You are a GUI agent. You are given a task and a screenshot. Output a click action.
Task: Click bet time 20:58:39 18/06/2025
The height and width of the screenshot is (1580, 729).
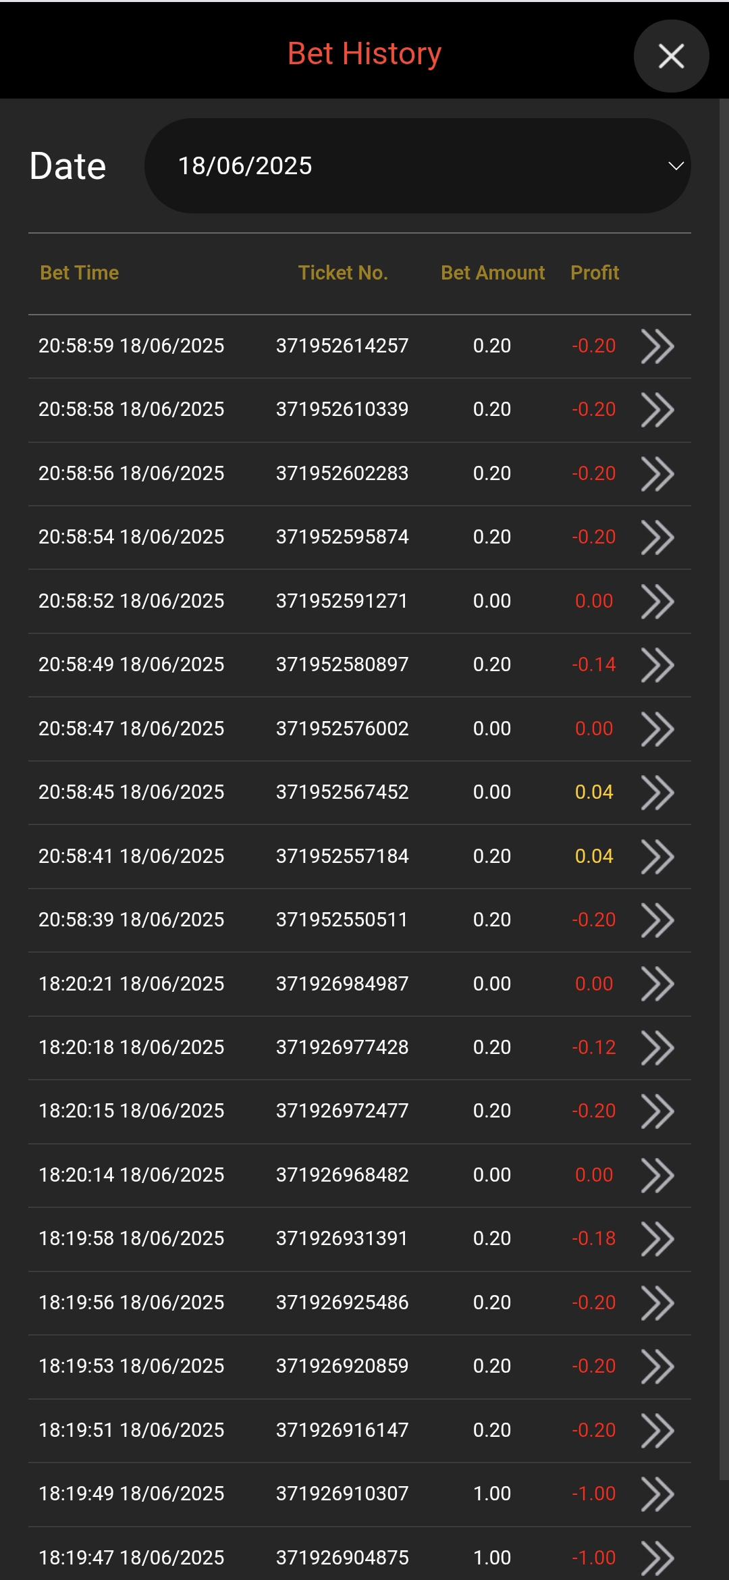[x=132, y=920]
